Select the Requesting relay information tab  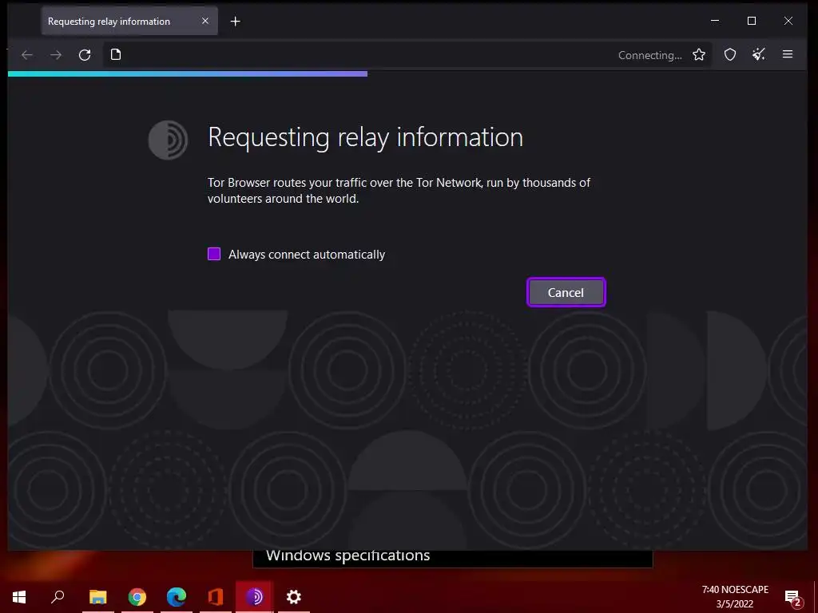coord(129,22)
